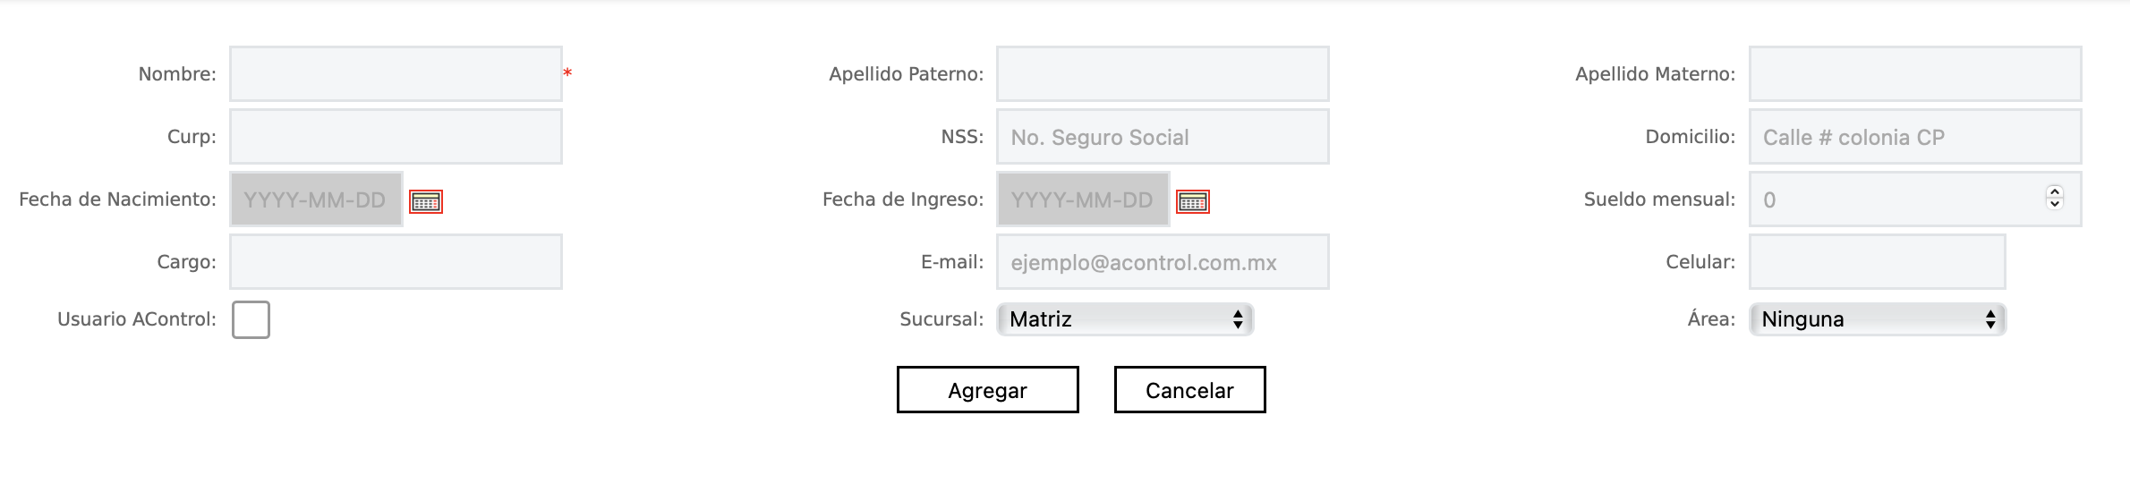Focus the Sueldo mensual number field
Screen dimensions: 2130x492
pos(1897,199)
